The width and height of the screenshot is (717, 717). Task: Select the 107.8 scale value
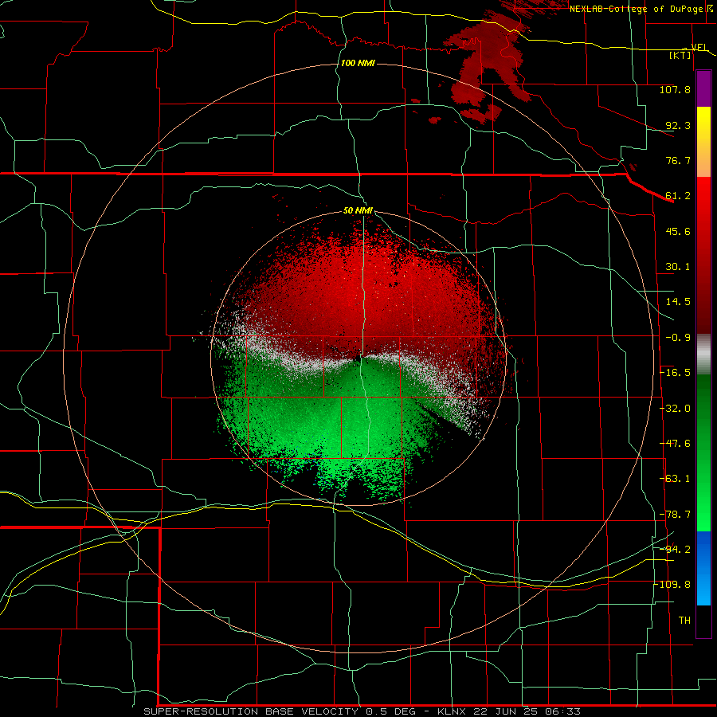675,89
